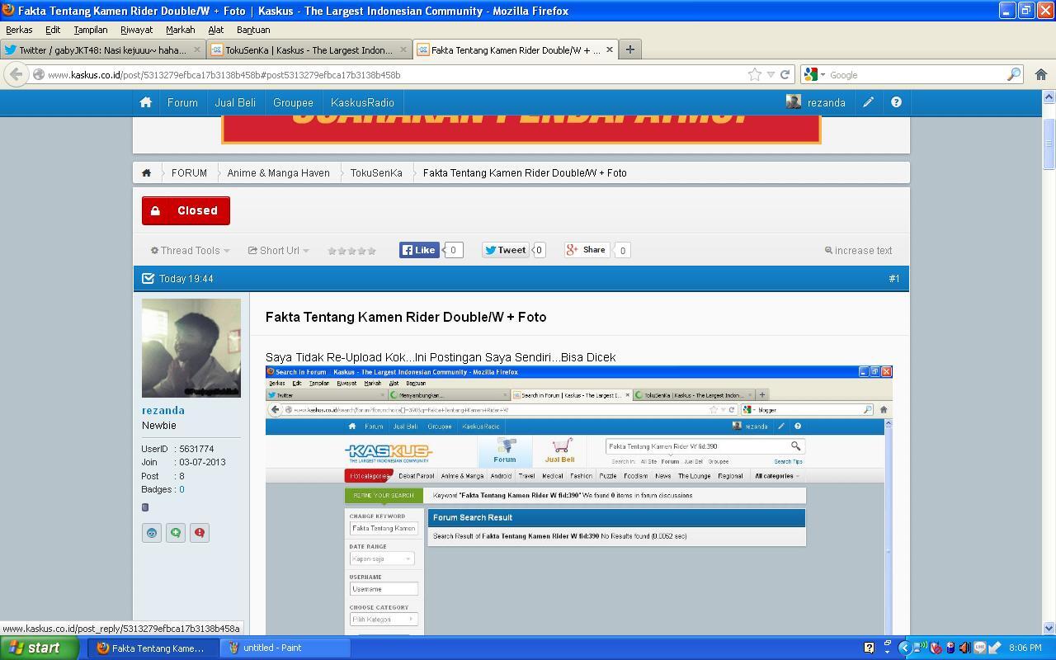Click the Google search input field

(916, 74)
